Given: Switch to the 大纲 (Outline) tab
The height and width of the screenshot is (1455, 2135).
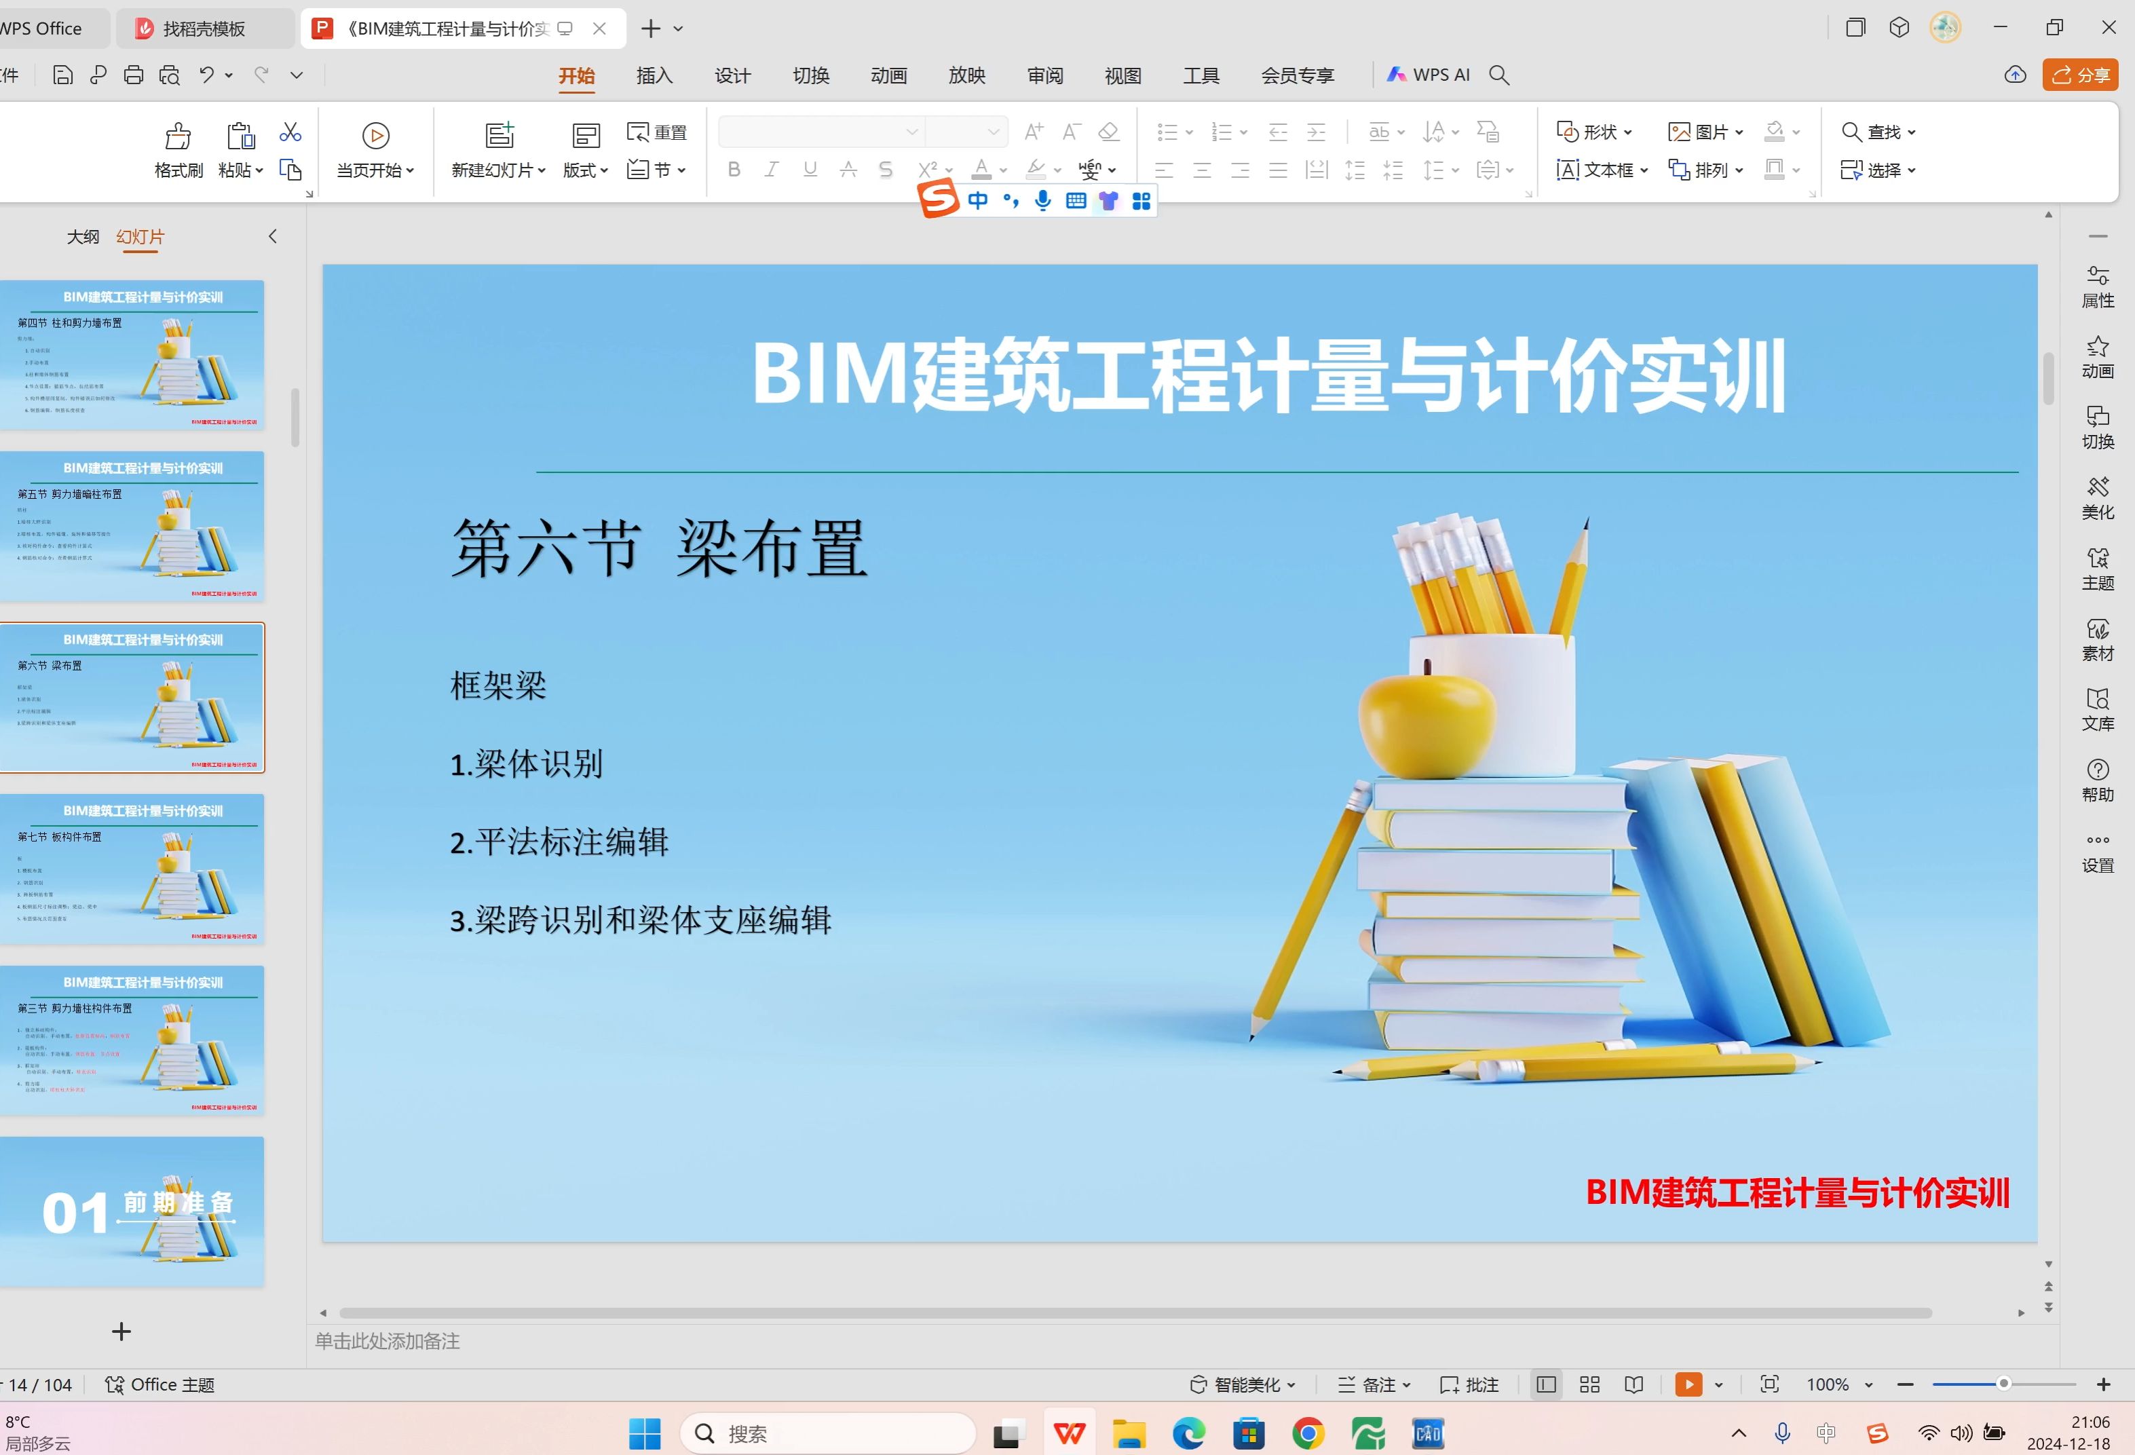Looking at the screenshot, I should click(x=85, y=236).
